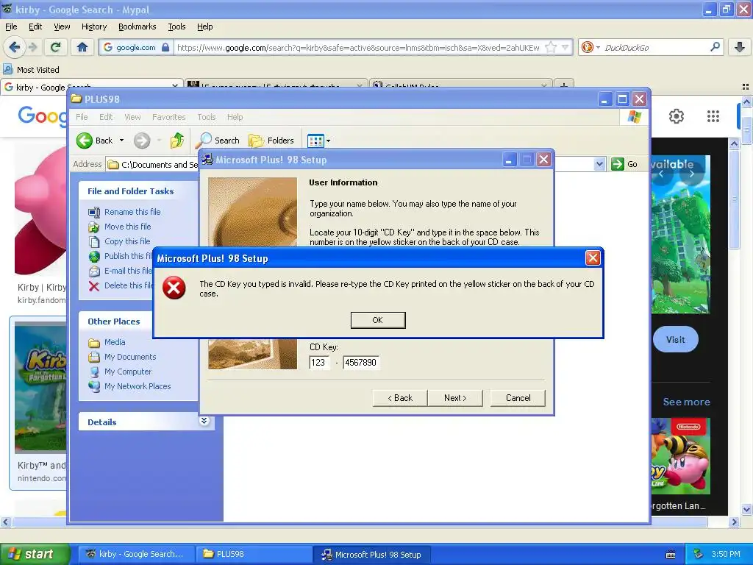The image size is (753, 565).
Task: Open the Help menu in Mypal
Action: pos(204,26)
